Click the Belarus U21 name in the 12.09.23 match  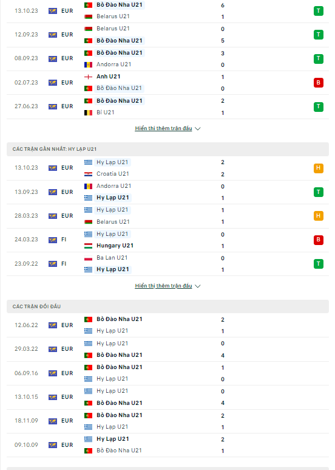tap(113, 29)
